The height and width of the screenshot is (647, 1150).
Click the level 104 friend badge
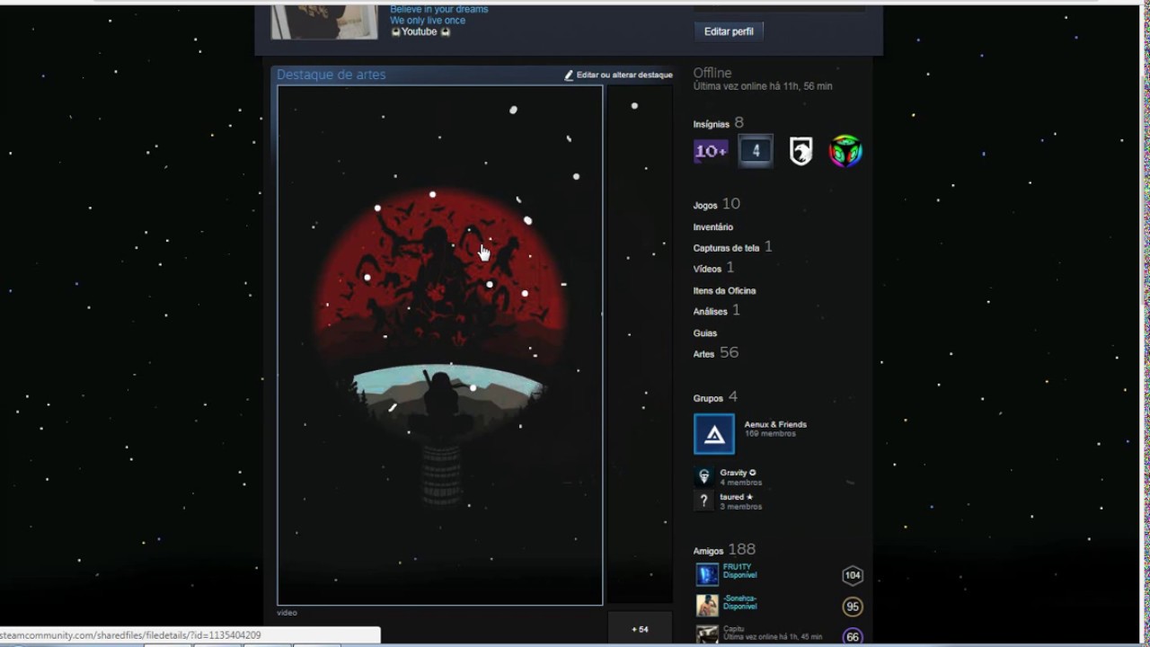pyautogui.click(x=852, y=575)
